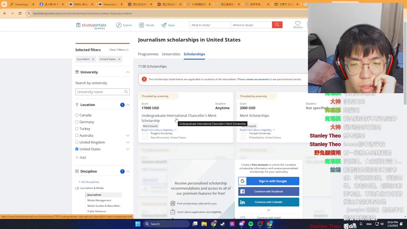Screen dimensions: 407x229
Task: Switch to the Programmes tab
Action: point(148,54)
